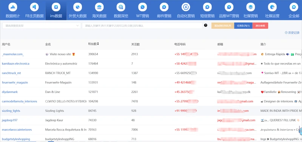Click the yellow add to task queue button
This screenshot has height=142, width=302.
223,26
